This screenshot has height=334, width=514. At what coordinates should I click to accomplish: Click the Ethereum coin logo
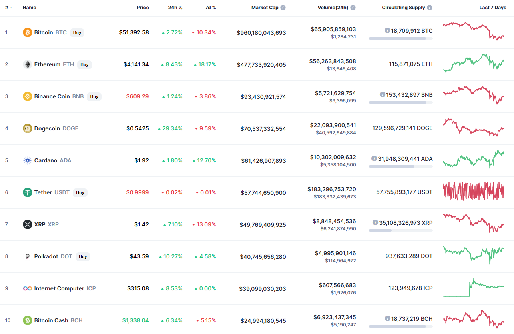click(27, 64)
